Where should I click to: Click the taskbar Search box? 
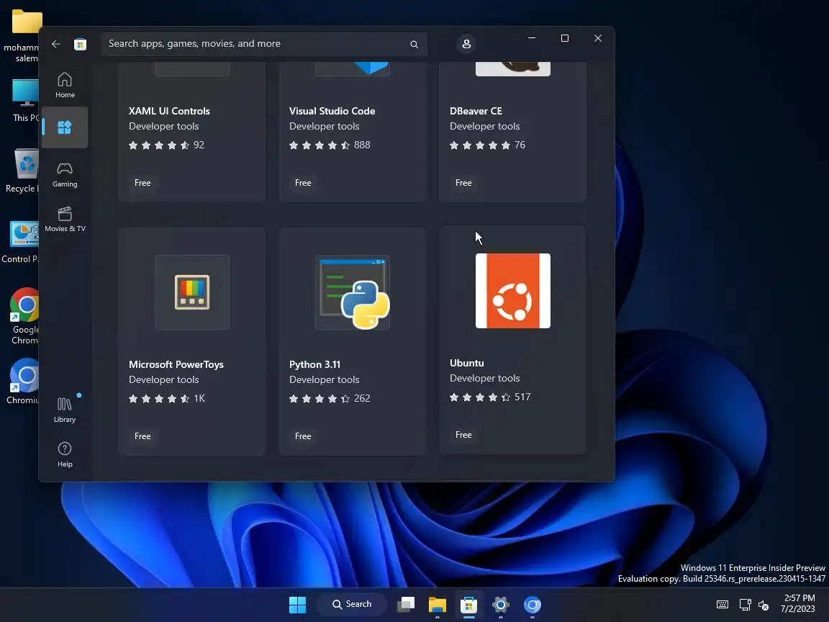coord(352,605)
